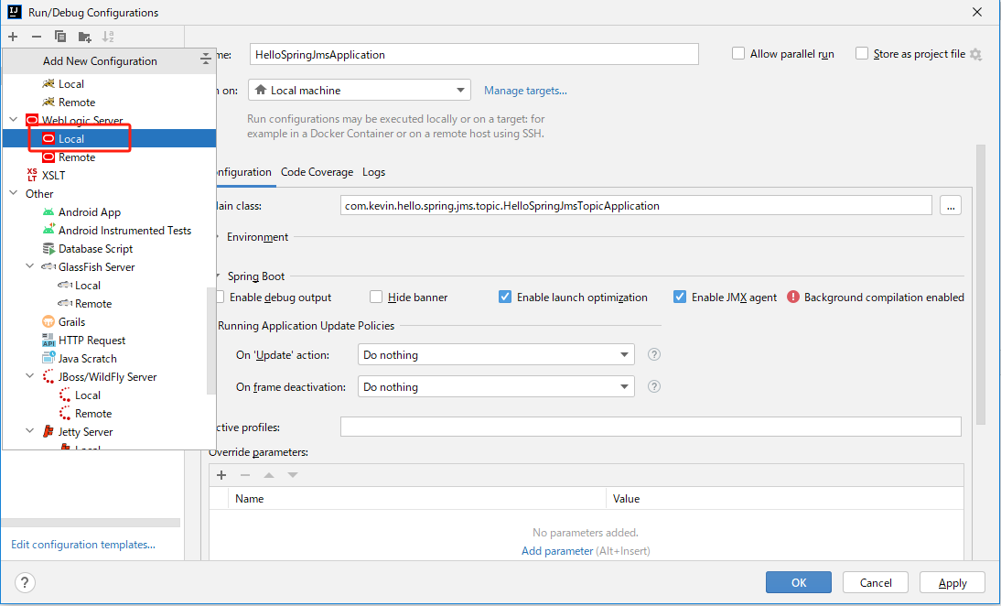The width and height of the screenshot is (1001, 606).
Task: Click the configuration list vertical scrollbar
Action: [210, 341]
